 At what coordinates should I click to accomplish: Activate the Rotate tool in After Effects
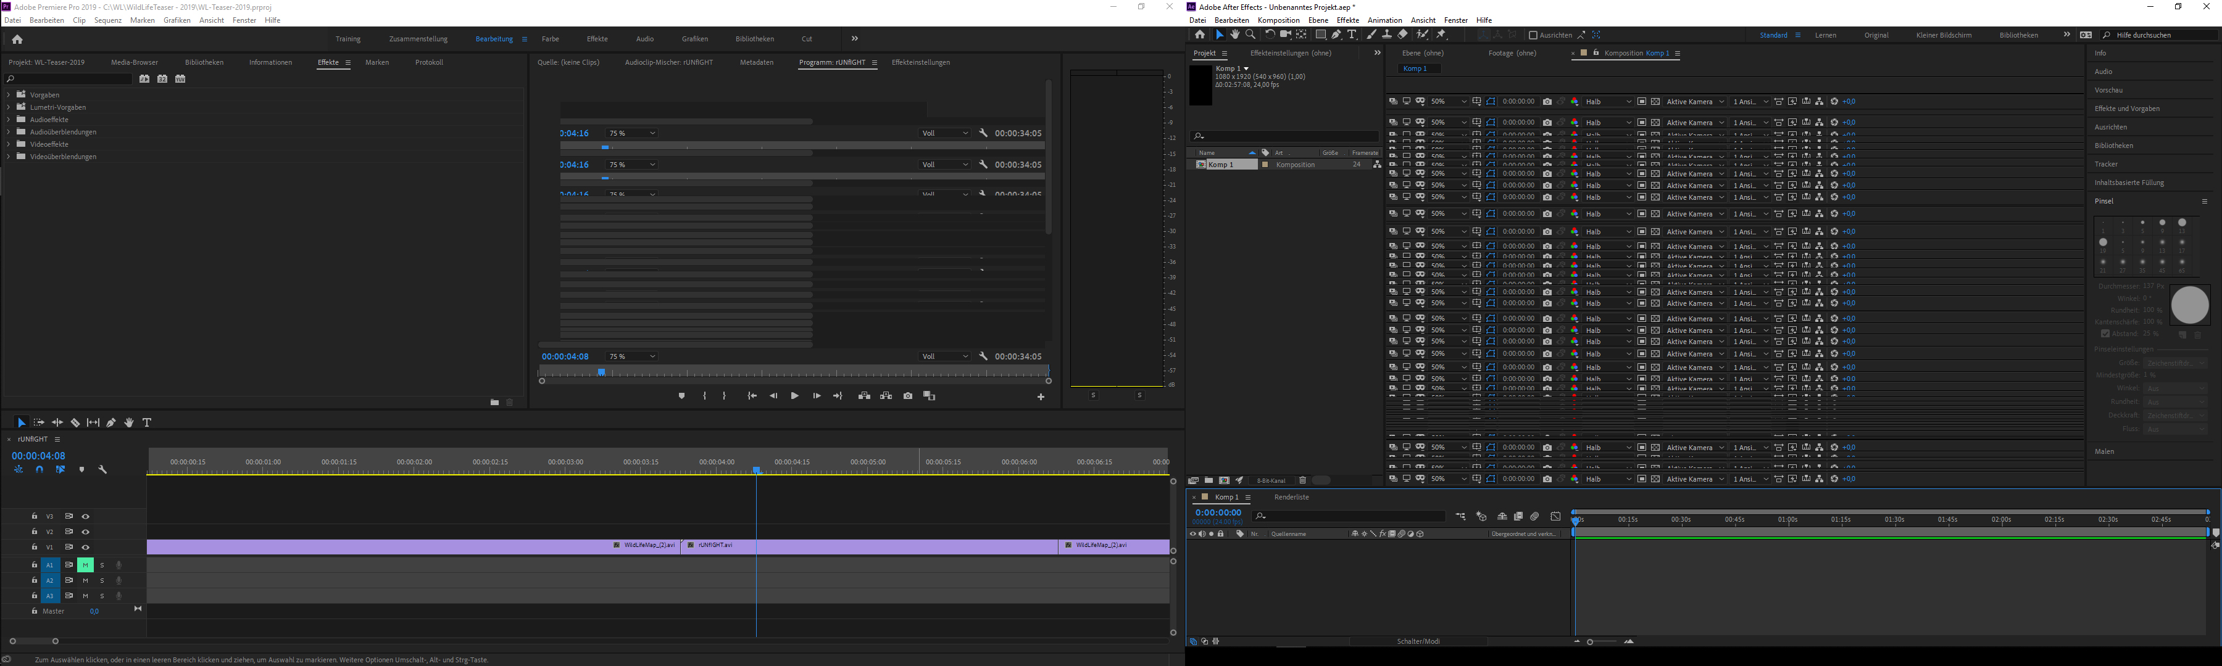(x=1271, y=35)
